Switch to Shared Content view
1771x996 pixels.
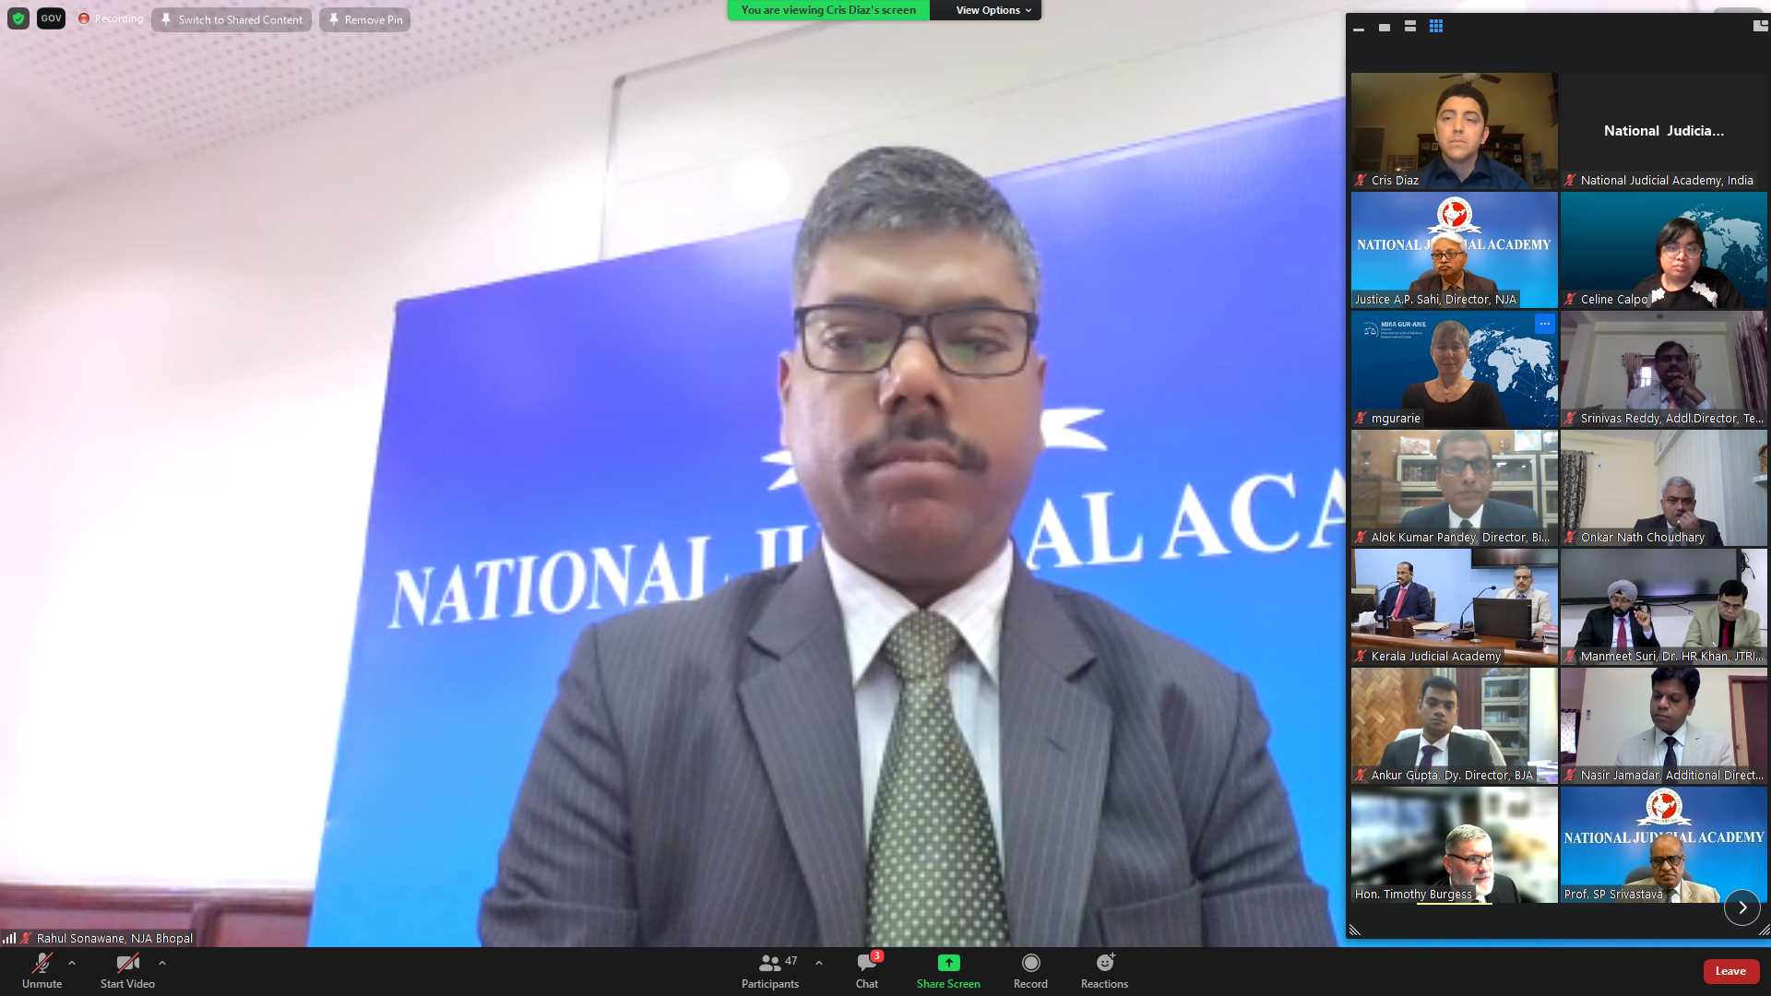[232, 19]
